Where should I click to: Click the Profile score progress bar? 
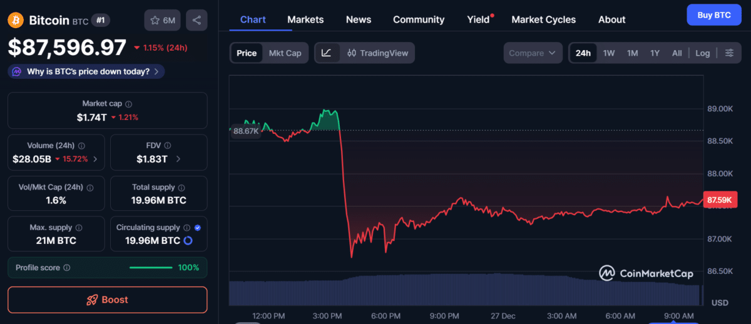[x=151, y=268]
